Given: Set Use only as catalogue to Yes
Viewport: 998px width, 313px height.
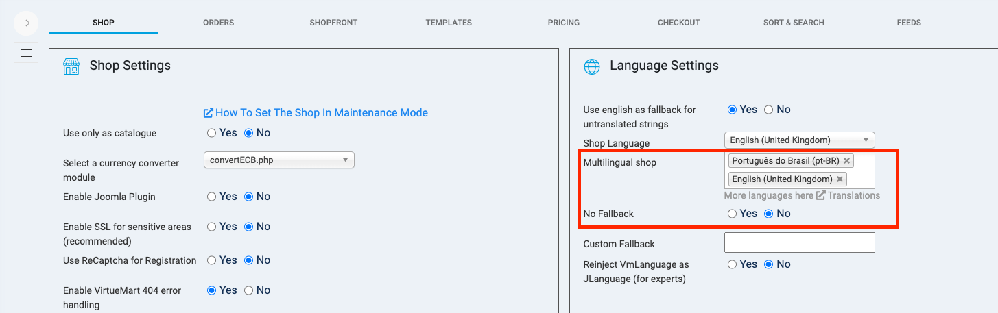Looking at the screenshot, I should tap(212, 133).
